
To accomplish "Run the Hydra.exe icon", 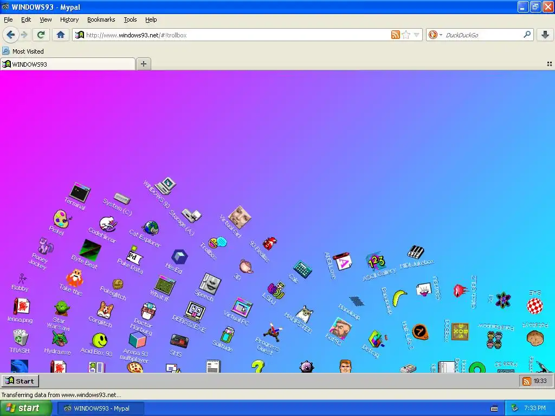I will pos(60,339).
